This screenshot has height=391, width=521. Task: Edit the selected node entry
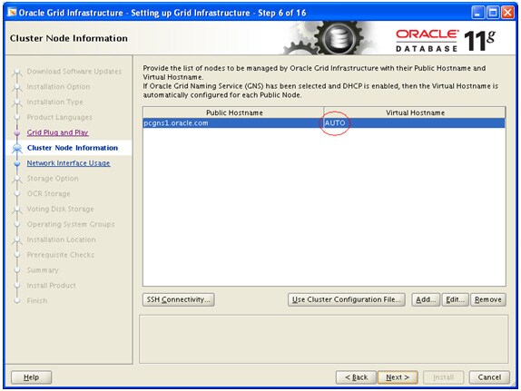tap(455, 299)
